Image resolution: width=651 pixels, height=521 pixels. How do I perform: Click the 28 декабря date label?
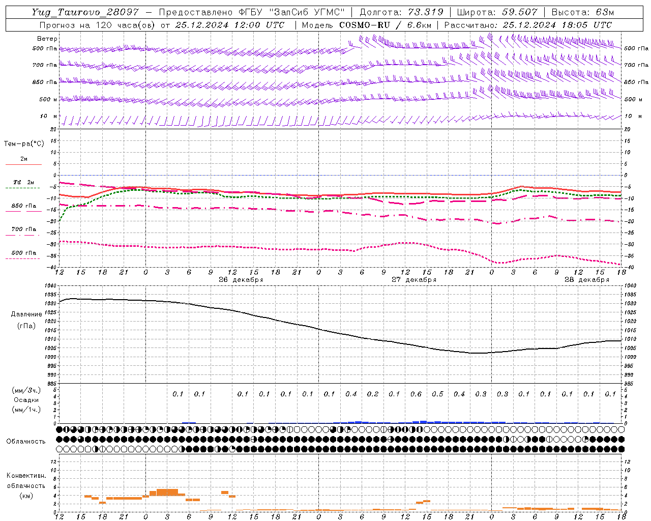point(586,280)
